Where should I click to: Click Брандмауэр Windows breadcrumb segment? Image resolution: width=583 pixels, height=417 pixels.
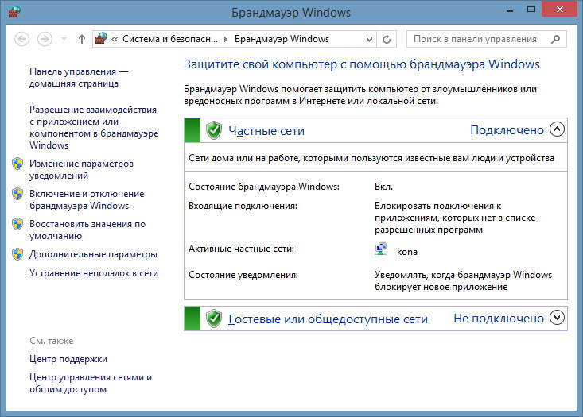click(x=282, y=39)
